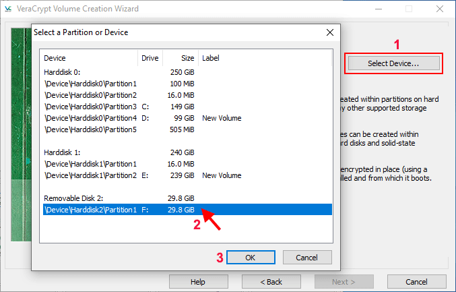Close the Select a Partition or Device dialog
The width and height of the screenshot is (456, 292).
(330, 32)
